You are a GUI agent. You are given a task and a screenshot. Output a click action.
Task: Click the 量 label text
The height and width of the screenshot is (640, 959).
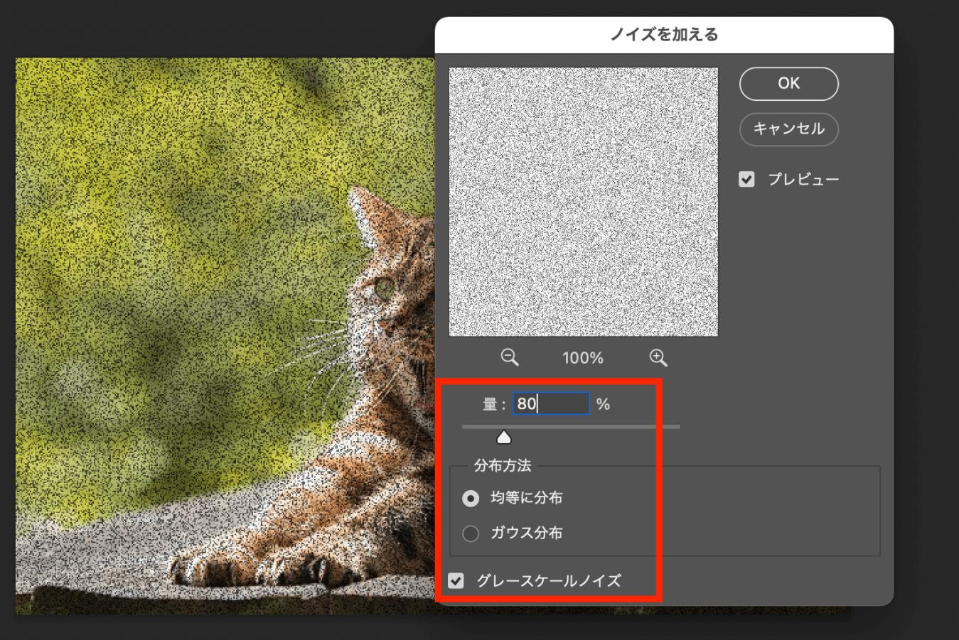tap(490, 404)
